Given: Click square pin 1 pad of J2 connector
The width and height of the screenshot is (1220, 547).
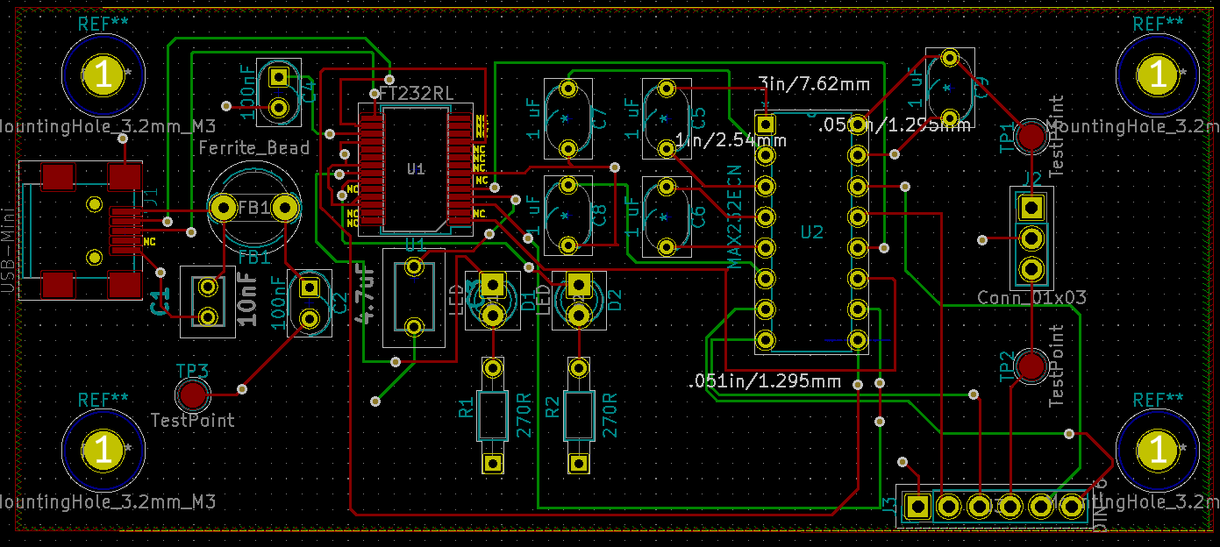Looking at the screenshot, I should (1031, 208).
